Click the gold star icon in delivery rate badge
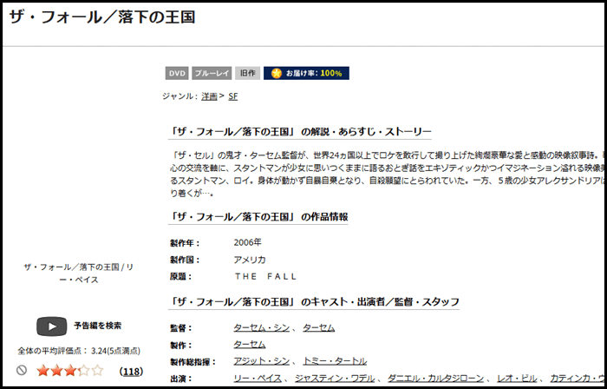The width and height of the screenshot is (607, 389). [277, 73]
